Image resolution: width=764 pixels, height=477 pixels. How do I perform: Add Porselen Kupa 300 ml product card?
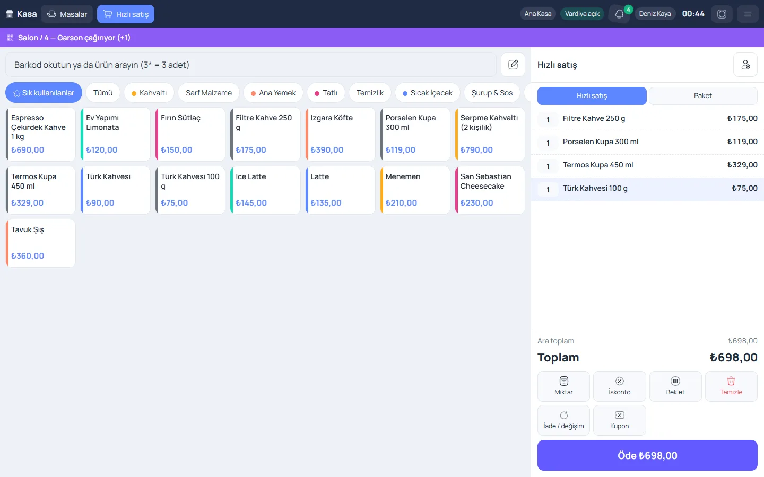(415, 135)
